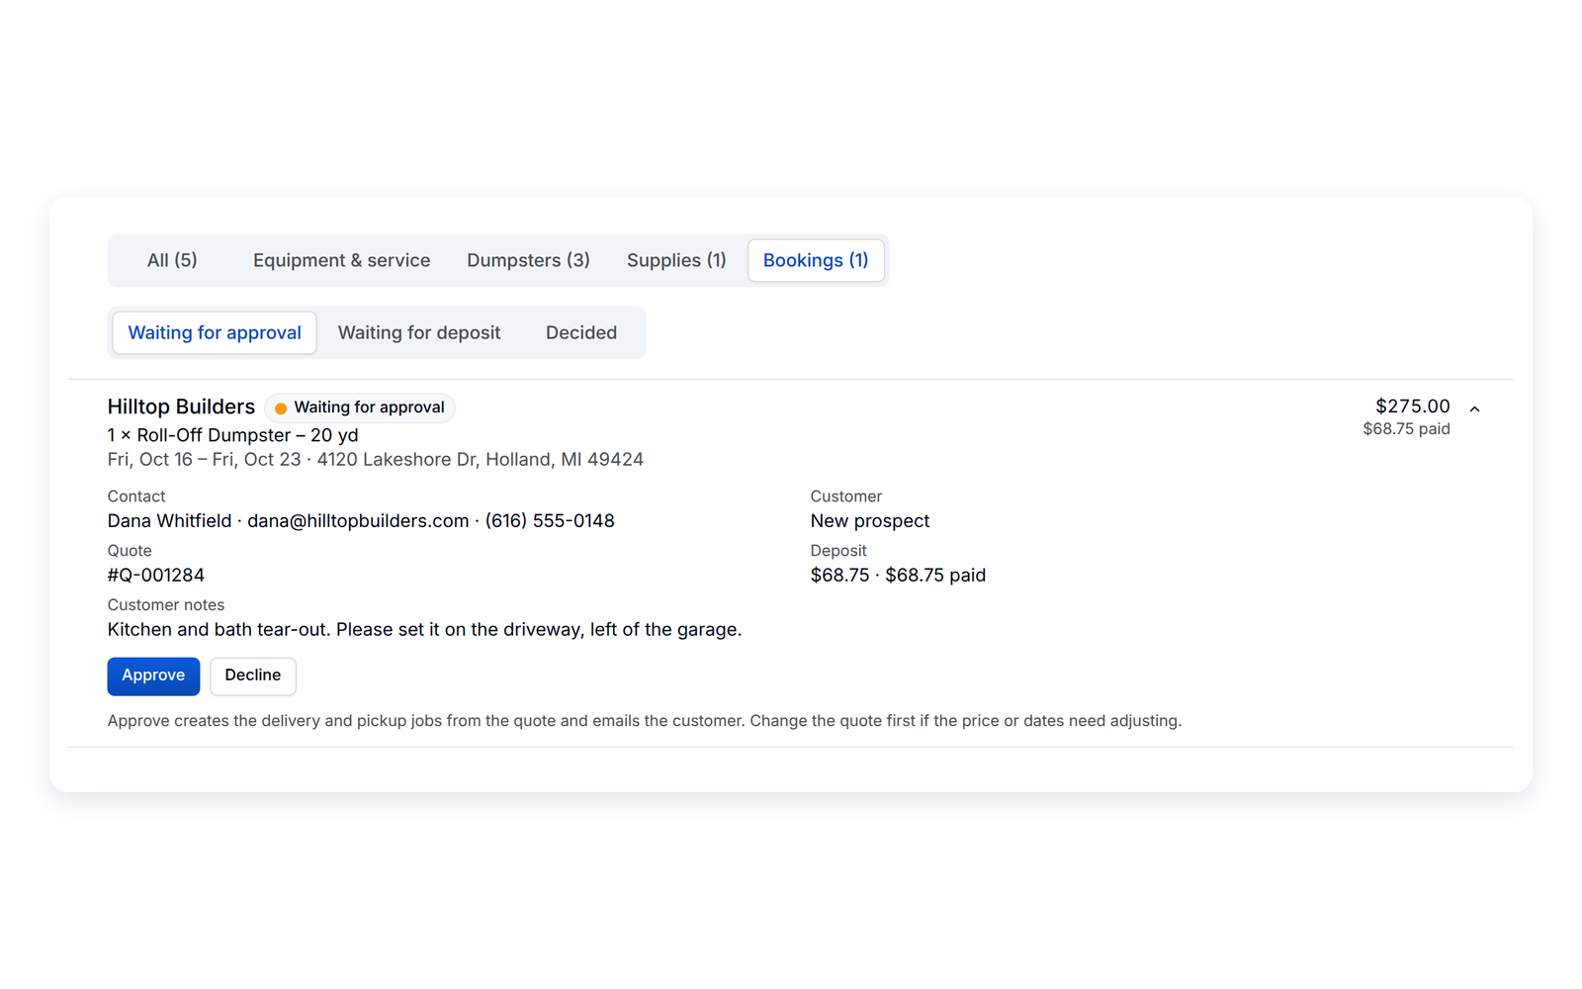
Task: Show Waiting for approval filter tab
Action: [x=215, y=332]
